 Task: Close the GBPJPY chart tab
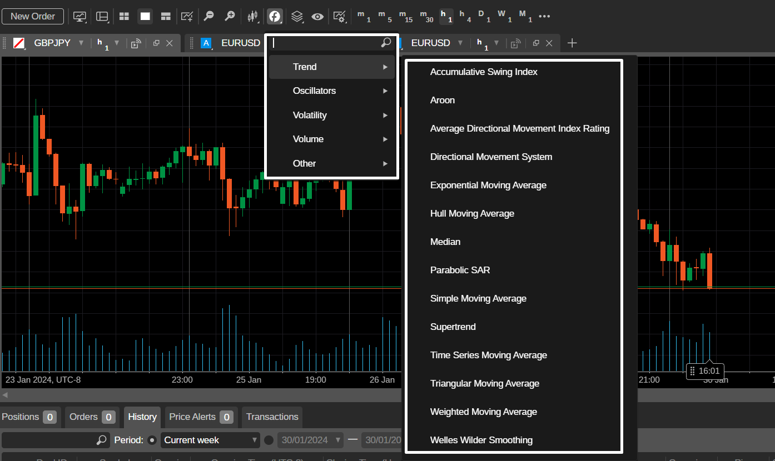pyautogui.click(x=170, y=43)
